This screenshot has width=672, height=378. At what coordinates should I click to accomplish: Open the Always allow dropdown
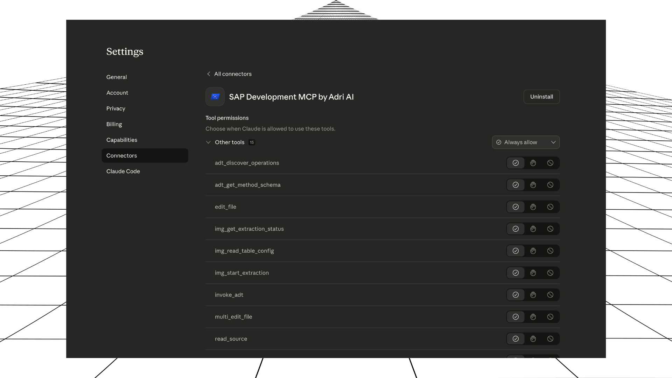[525, 142]
